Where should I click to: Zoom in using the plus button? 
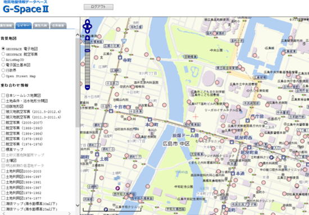click(87, 38)
